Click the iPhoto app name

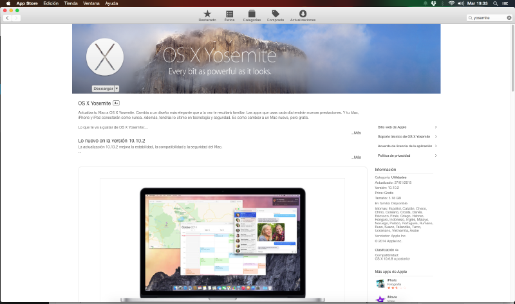pos(392,280)
